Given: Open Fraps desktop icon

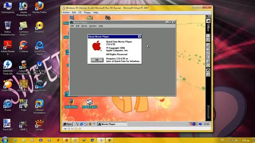Looking at the screenshot, I should (24, 105).
